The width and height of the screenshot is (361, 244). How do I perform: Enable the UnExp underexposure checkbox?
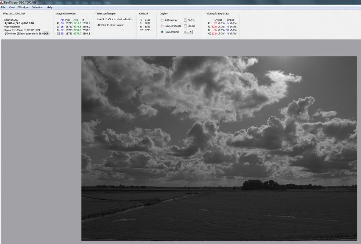tap(185, 26)
